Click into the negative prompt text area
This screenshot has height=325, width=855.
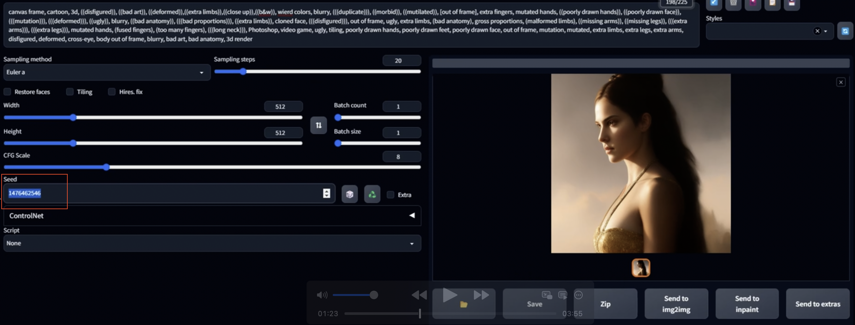click(351, 25)
